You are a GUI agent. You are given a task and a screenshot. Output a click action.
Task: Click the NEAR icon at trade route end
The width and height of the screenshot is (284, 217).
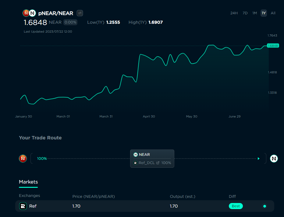pyautogui.click(x=274, y=159)
